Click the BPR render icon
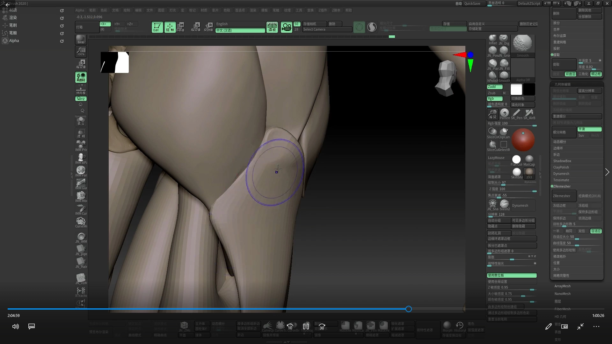 pyautogui.click(x=81, y=39)
